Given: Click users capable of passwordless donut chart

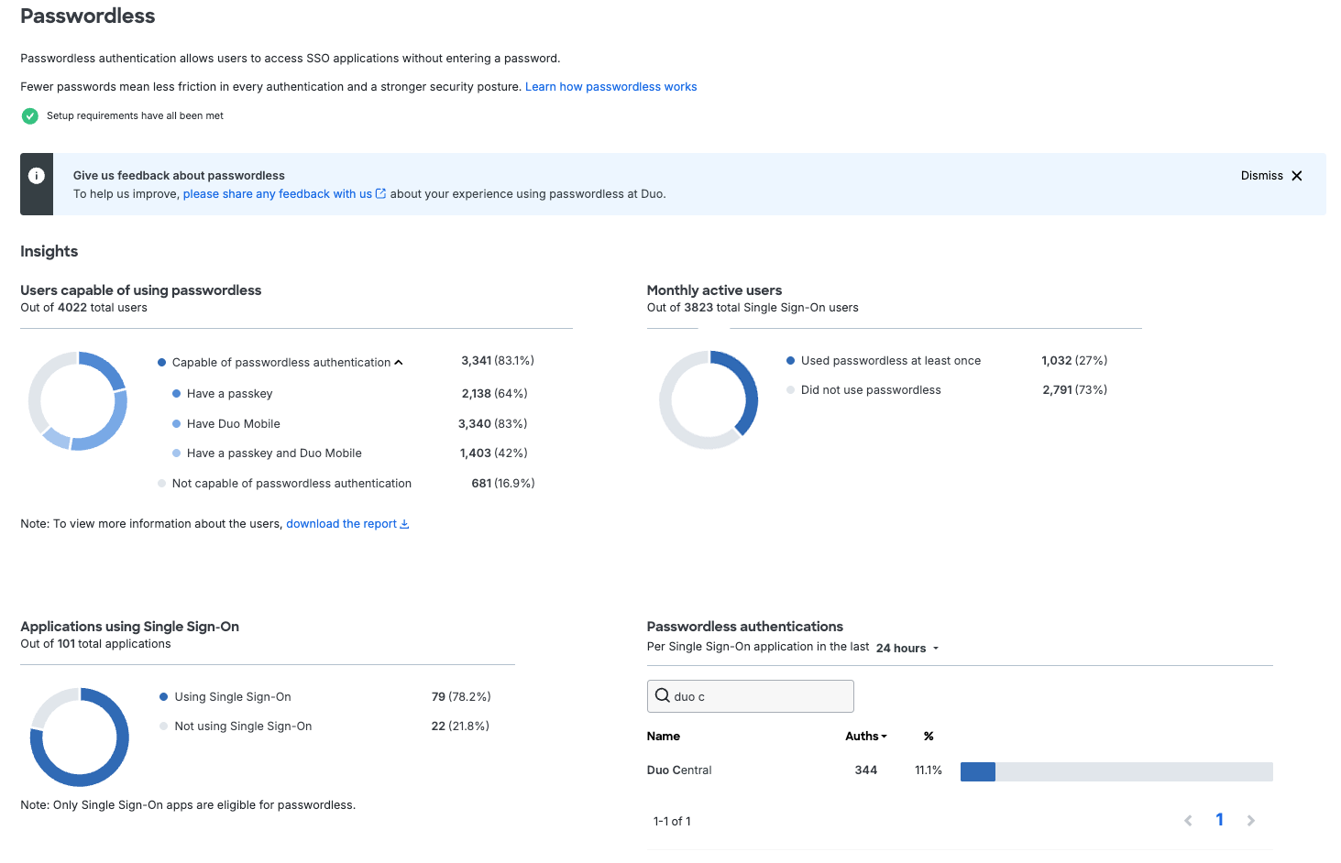Looking at the screenshot, I should point(78,401).
